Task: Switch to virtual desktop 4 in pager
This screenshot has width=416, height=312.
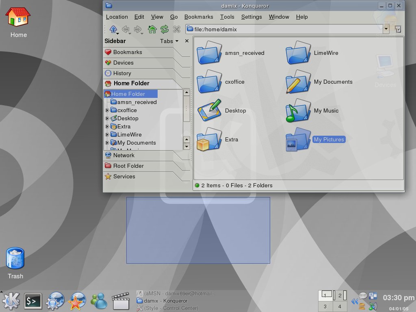Action: [340, 306]
